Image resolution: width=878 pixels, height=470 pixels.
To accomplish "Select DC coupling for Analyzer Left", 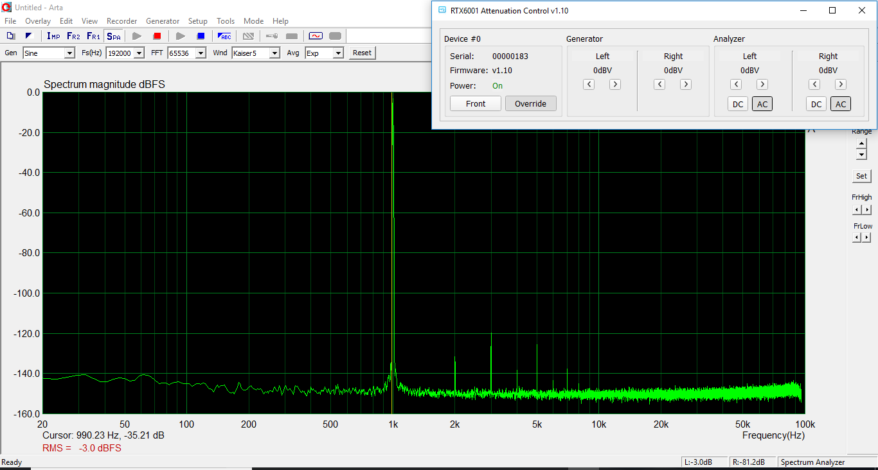I will coord(738,104).
